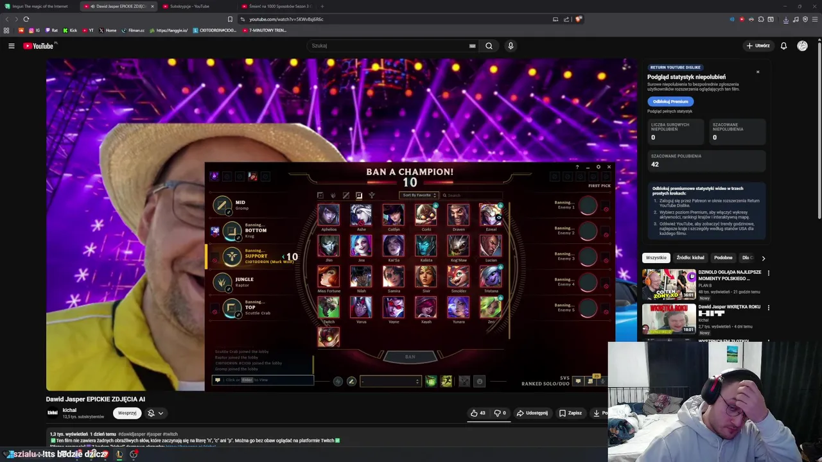Open the IG bookmark
The height and width of the screenshot is (462, 822).
click(34, 30)
